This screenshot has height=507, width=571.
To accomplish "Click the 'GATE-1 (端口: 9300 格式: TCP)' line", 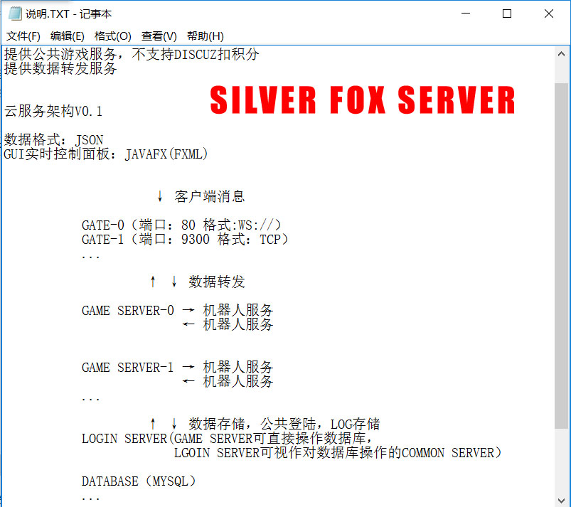I will point(185,239).
